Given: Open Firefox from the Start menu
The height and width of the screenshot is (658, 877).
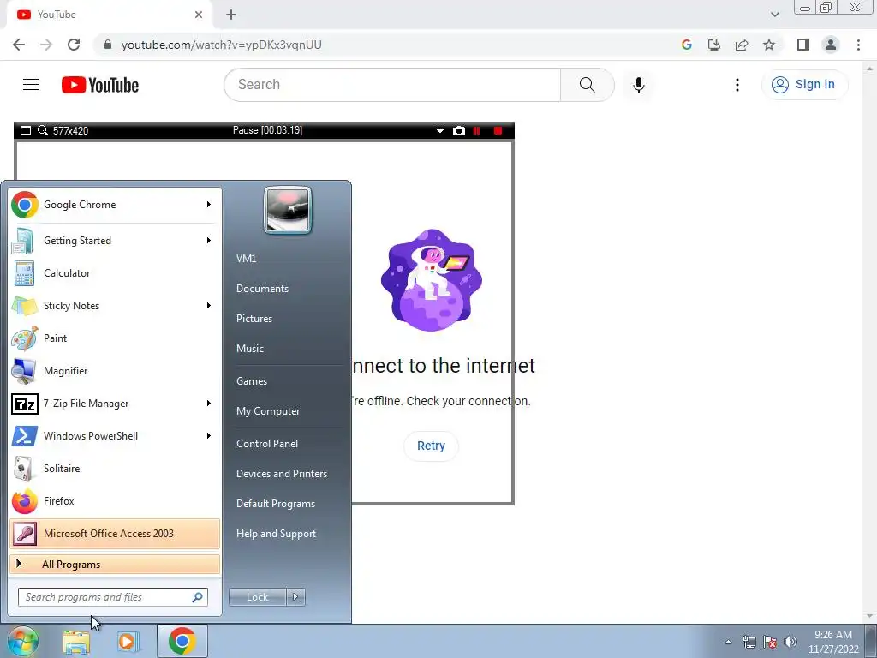Looking at the screenshot, I should pos(115,500).
